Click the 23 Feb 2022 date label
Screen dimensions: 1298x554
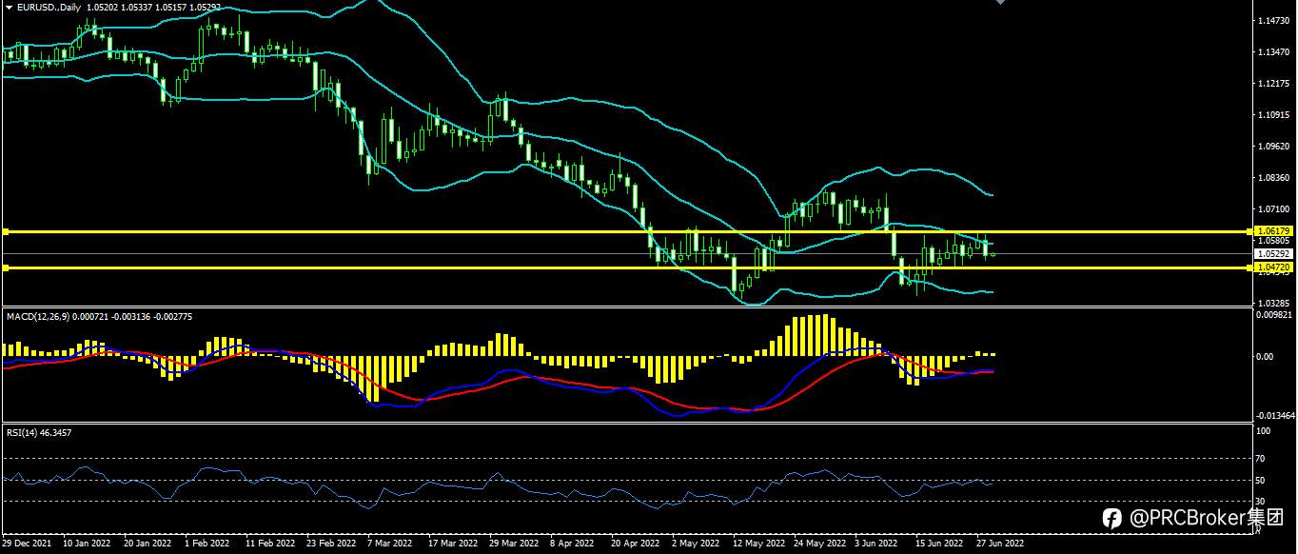coord(330,544)
